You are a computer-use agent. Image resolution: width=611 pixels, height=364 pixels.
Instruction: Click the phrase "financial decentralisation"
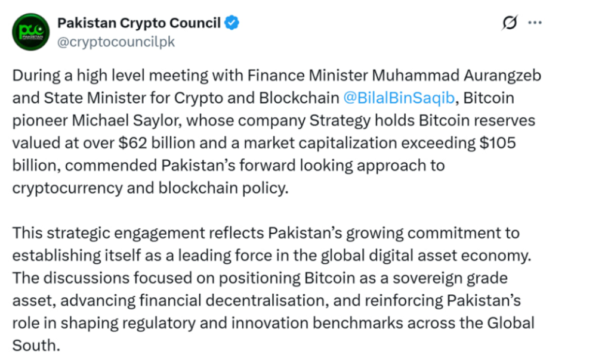pos(220,300)
